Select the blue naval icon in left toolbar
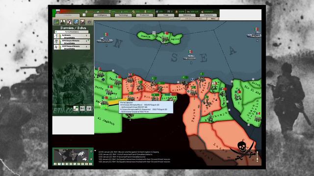 [76, 22]
